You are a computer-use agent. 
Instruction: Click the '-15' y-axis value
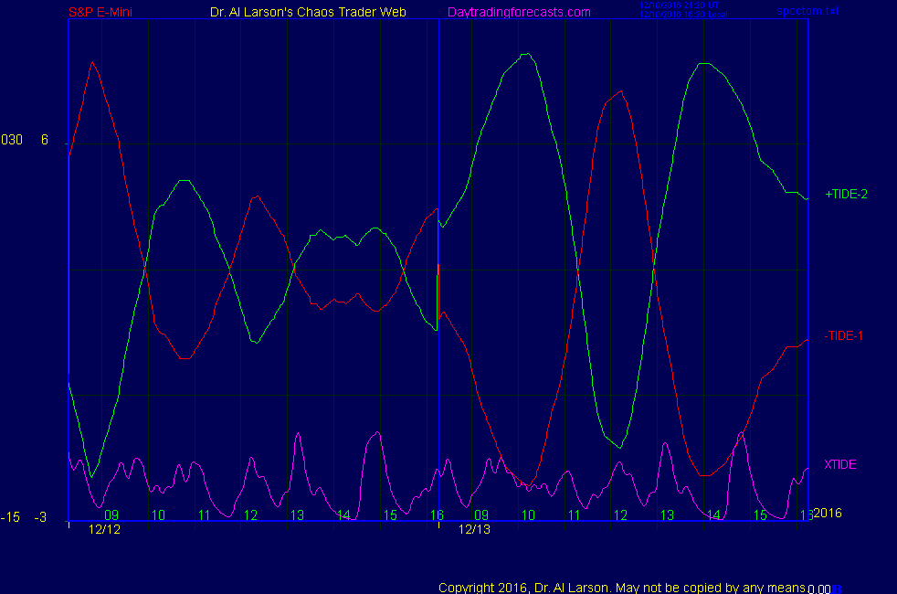point(10,517)
